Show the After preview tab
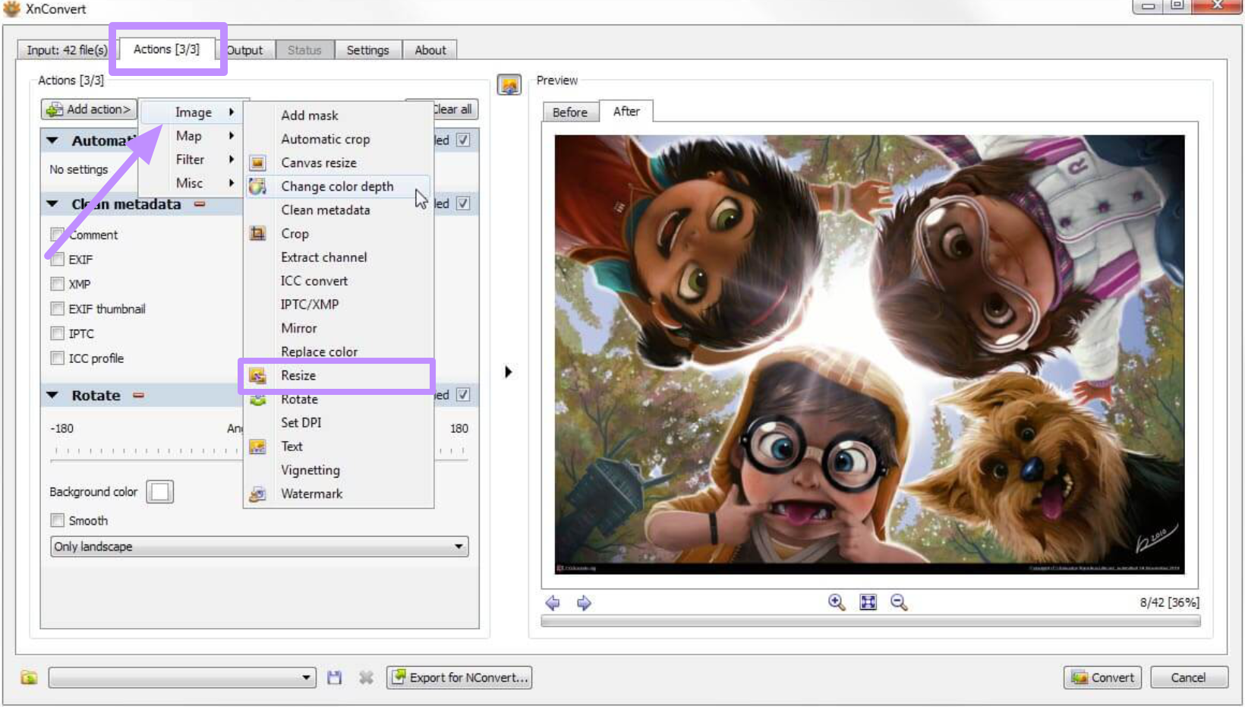 [626, 111]
